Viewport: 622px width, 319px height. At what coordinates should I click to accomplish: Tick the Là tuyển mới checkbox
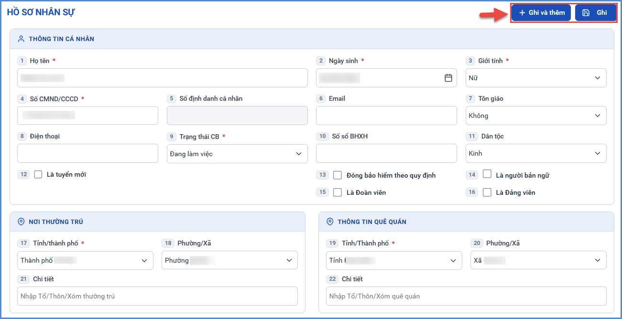coord(38,175)
